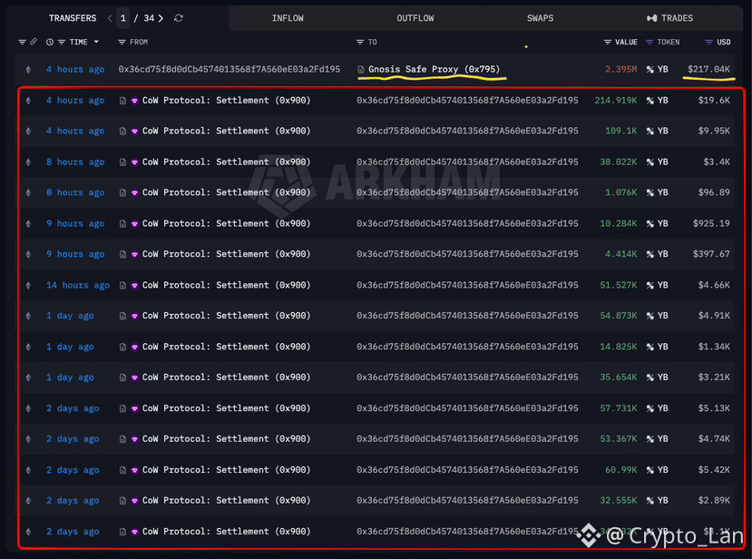Open CoW Protocol Settlement in the $19.6K row
752x559 pixels.
227,101
